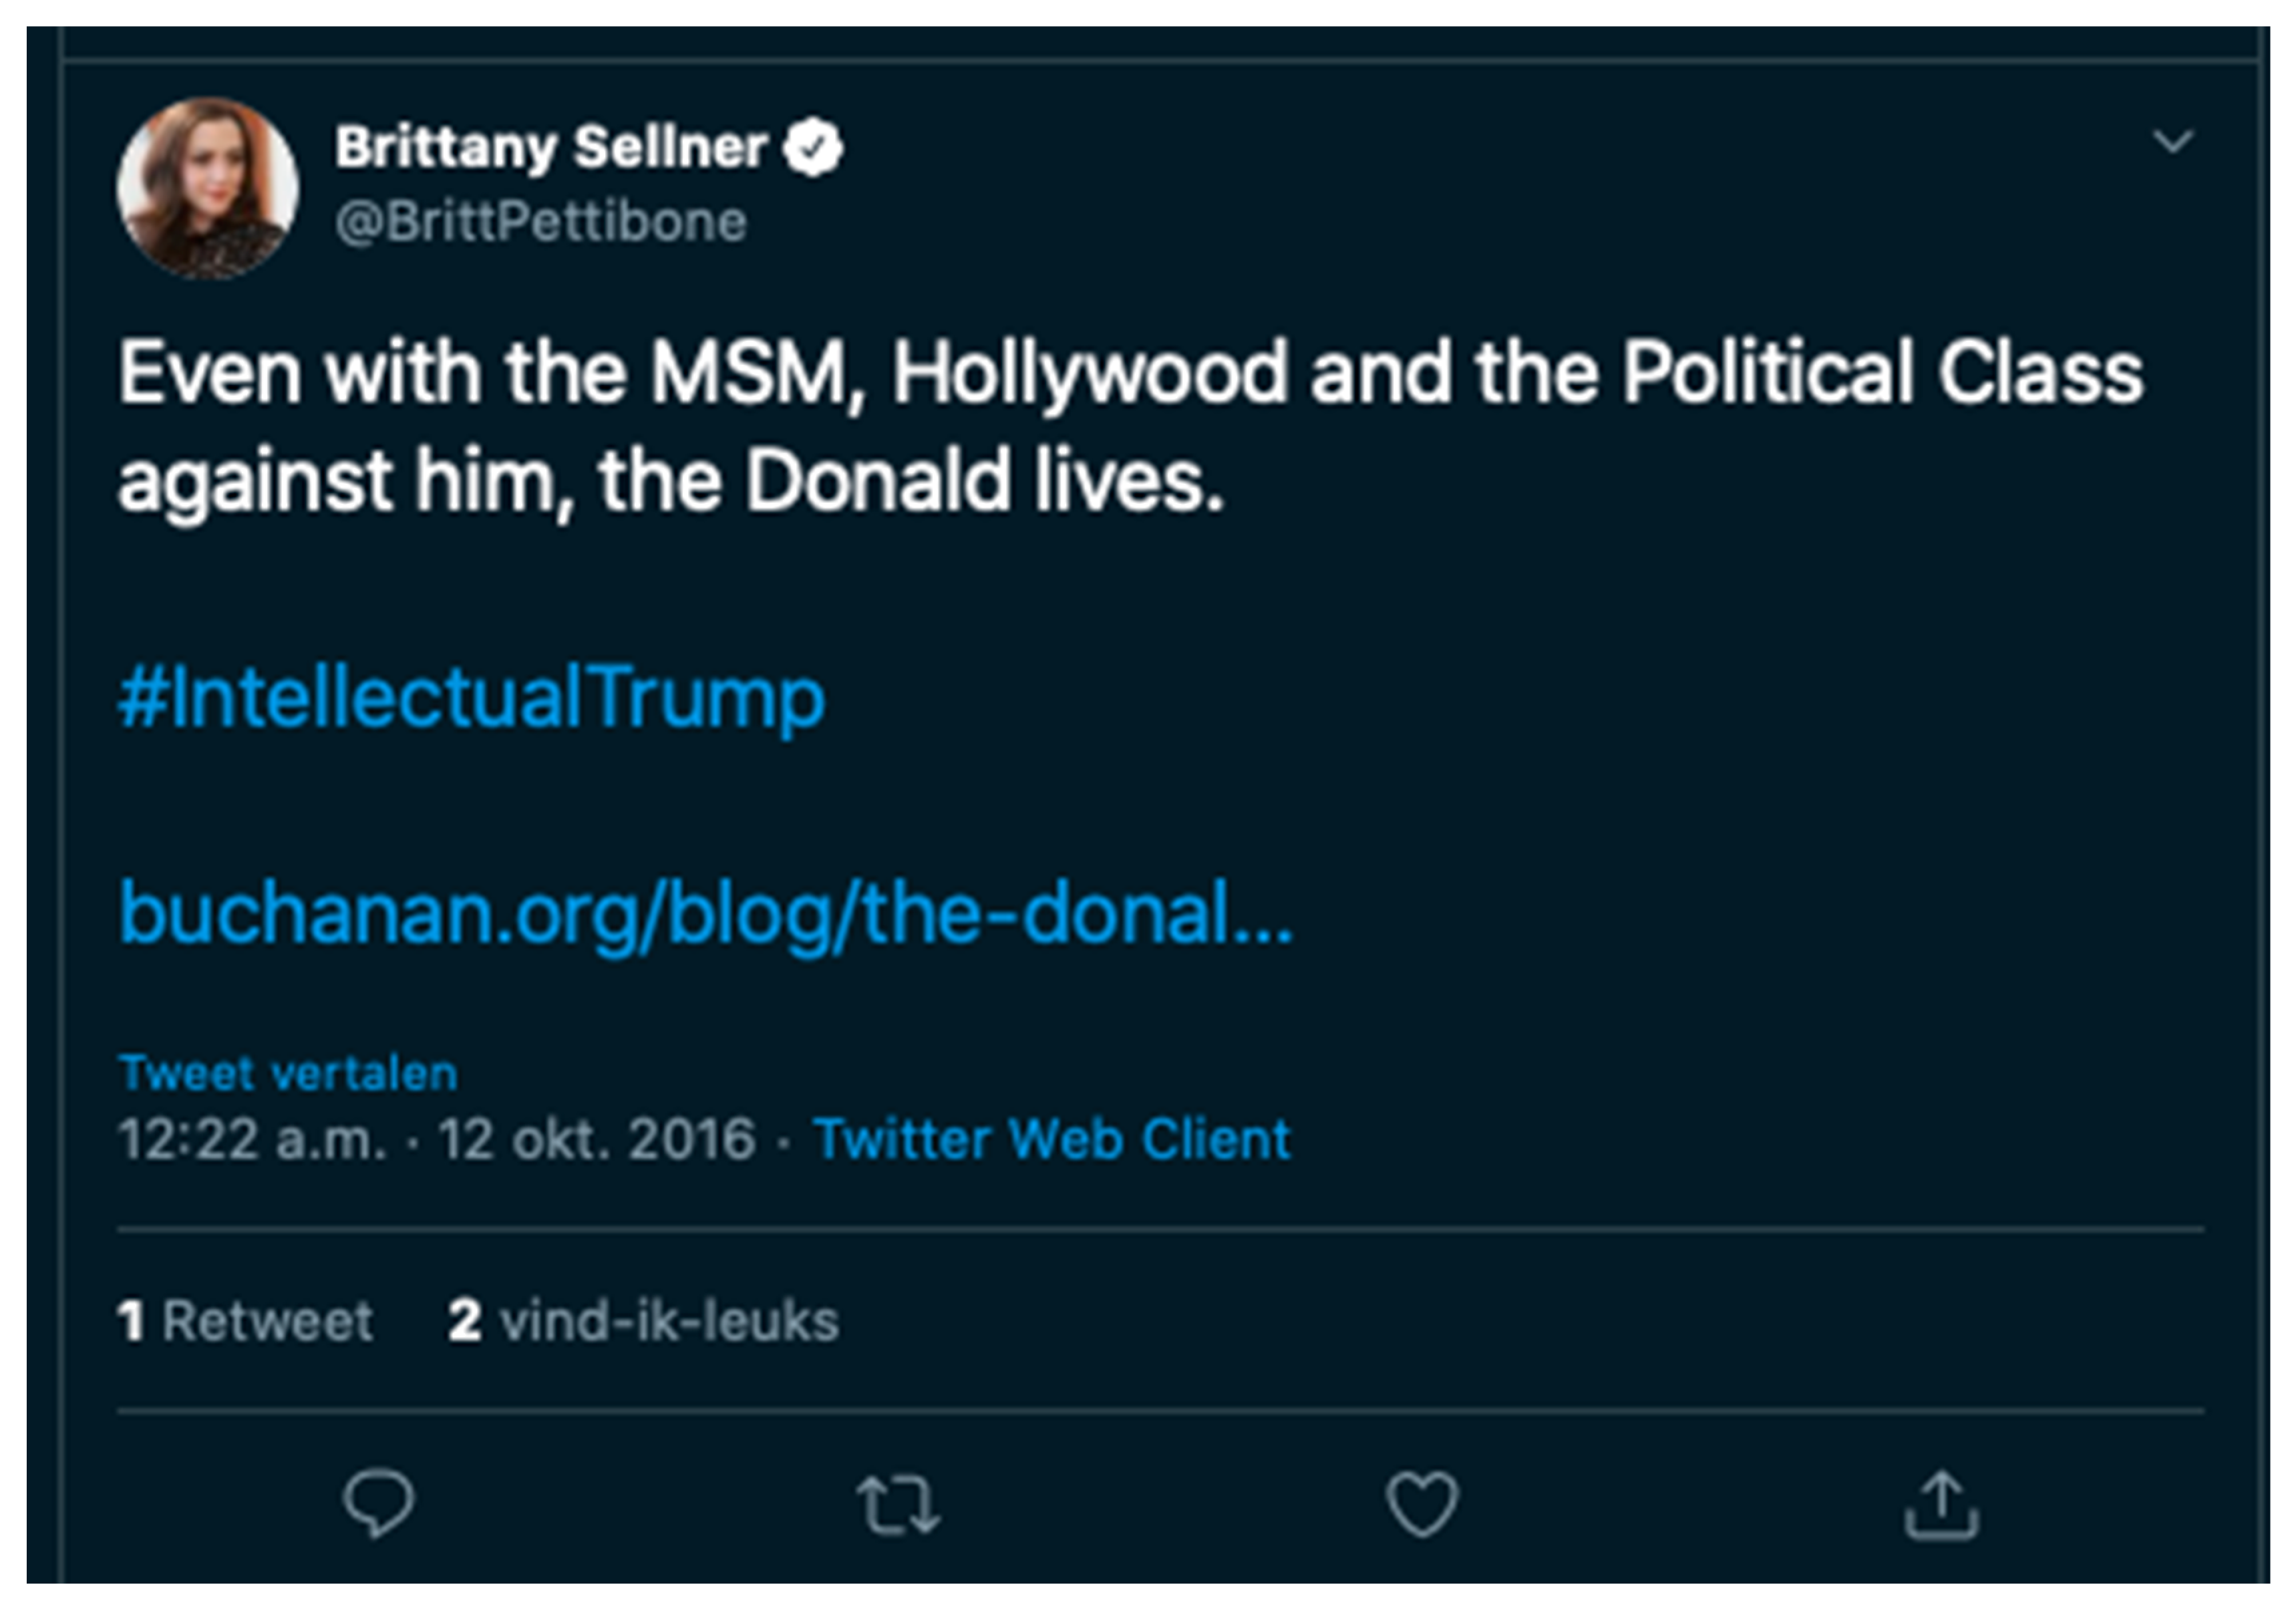Click the 12 okt. 2016 date

click(597, 1139)
